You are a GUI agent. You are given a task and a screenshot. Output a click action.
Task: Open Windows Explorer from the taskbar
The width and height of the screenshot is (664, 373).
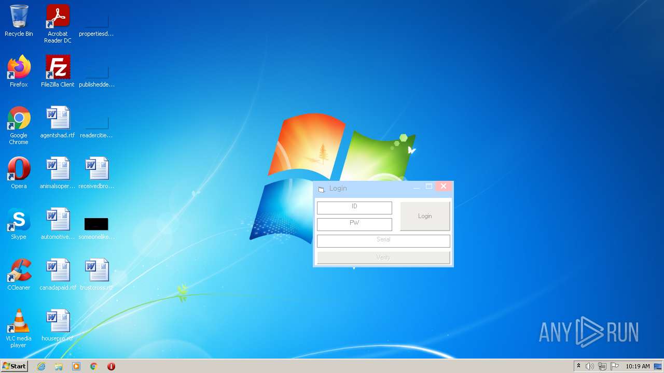point(59,366)
